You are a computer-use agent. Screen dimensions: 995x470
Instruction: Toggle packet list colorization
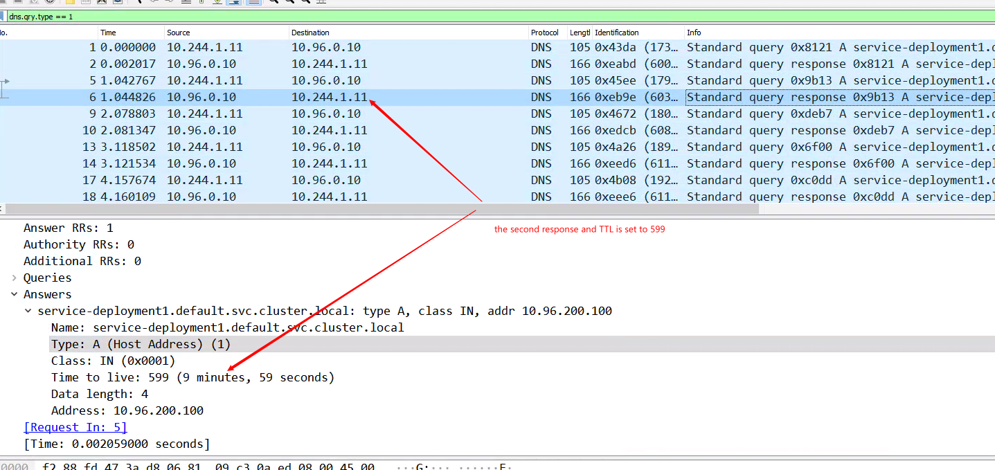253,3
